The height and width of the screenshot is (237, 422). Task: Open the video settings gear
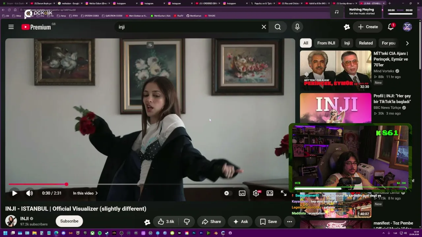(256, 193)
